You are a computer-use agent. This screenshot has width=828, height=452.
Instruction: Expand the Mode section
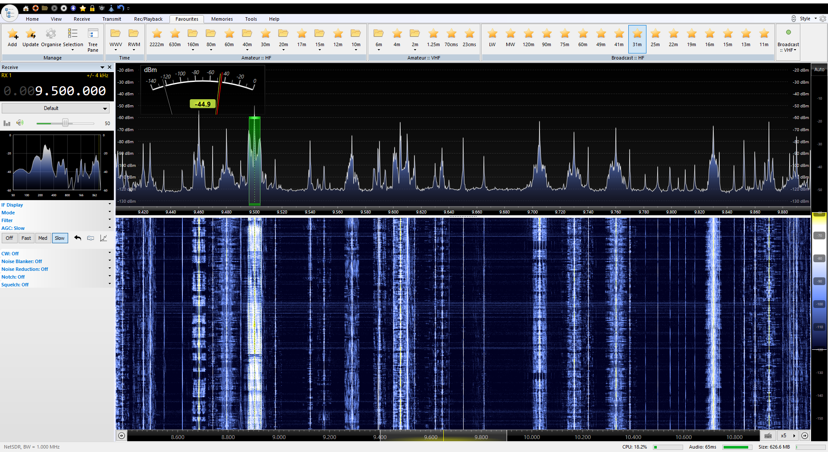tap(110, 213)
